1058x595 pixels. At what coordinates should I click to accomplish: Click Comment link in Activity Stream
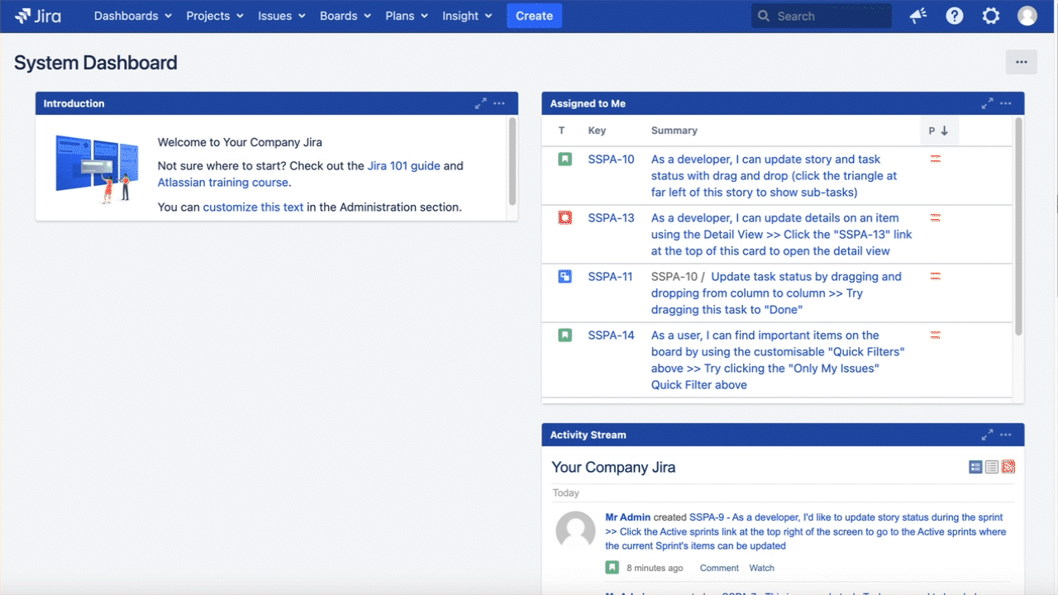[x=719, y=568]
